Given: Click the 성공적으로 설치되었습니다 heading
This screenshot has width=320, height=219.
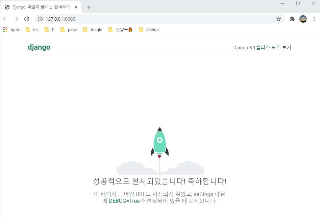Looking at the screenshot, I should (160, 181).
